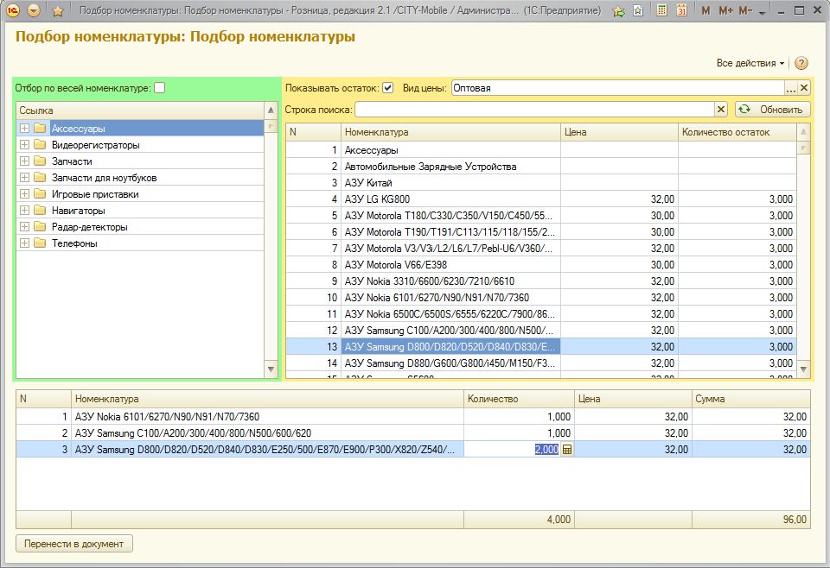Select row АЗУ Motorola V66/E398
Viewport: 830px width, 568px height.
tap(541, 265)
